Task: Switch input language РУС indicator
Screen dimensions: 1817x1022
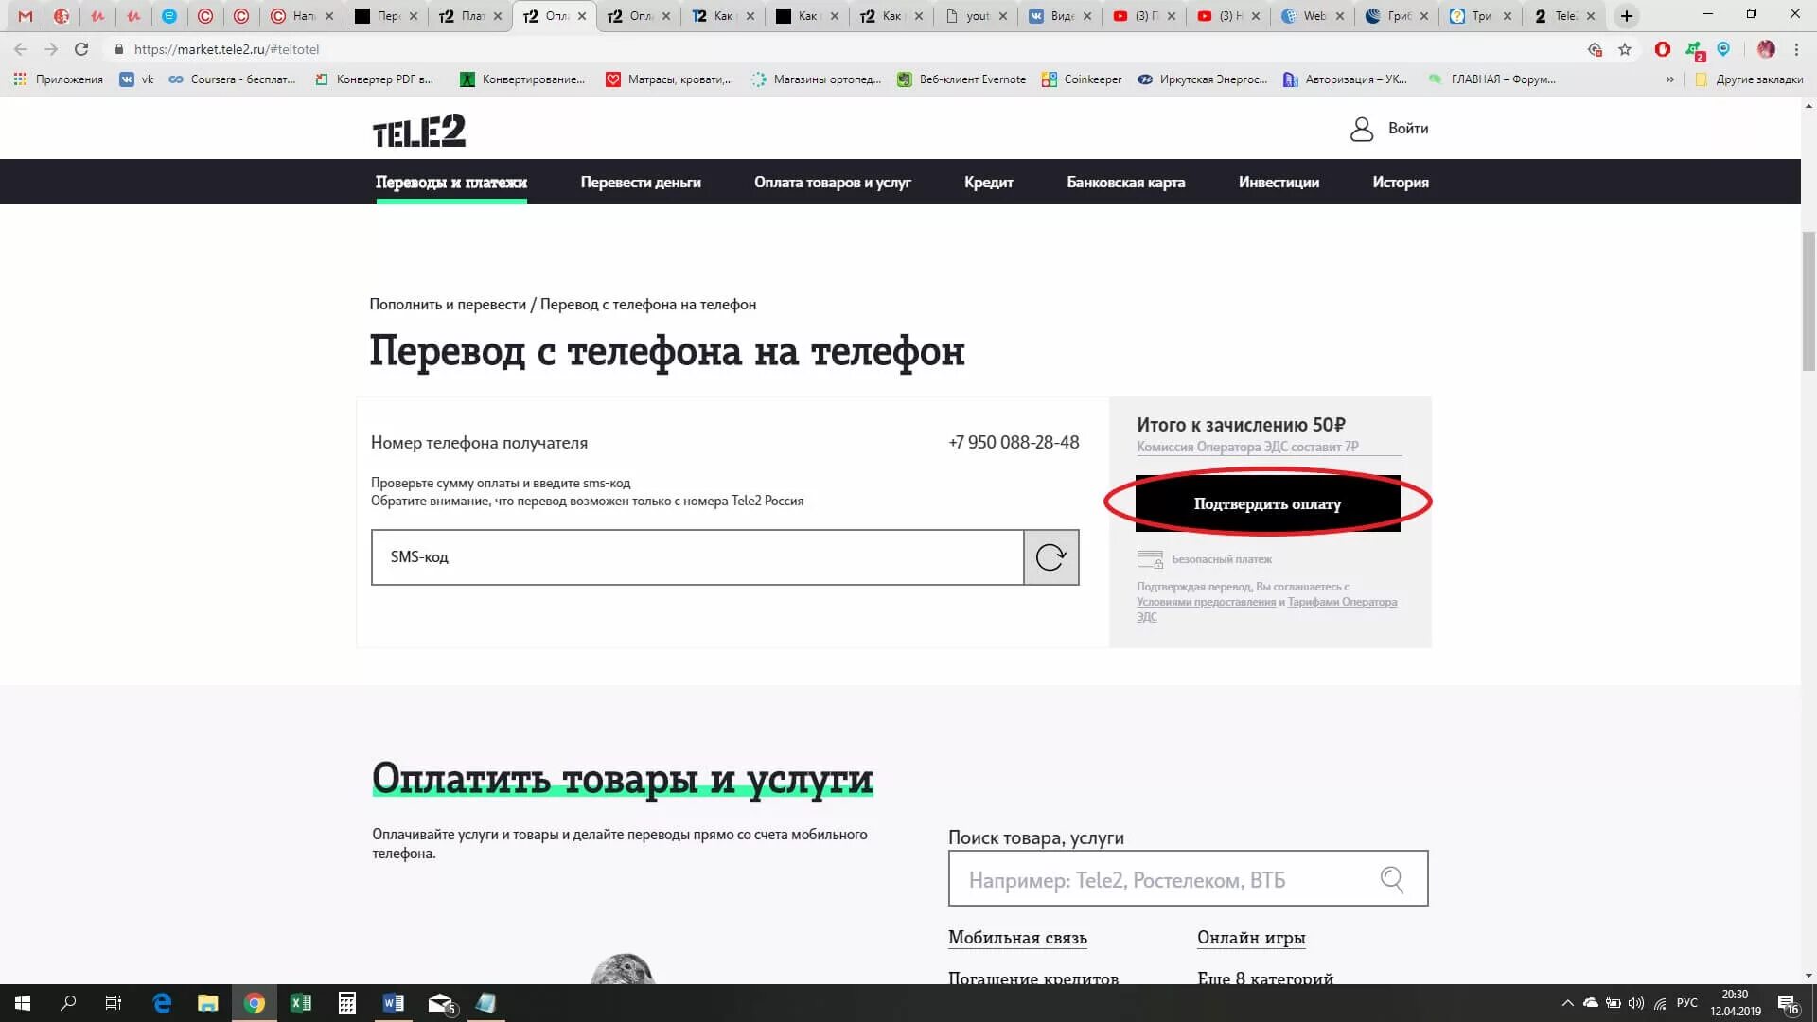Action: (1686, 1003)
